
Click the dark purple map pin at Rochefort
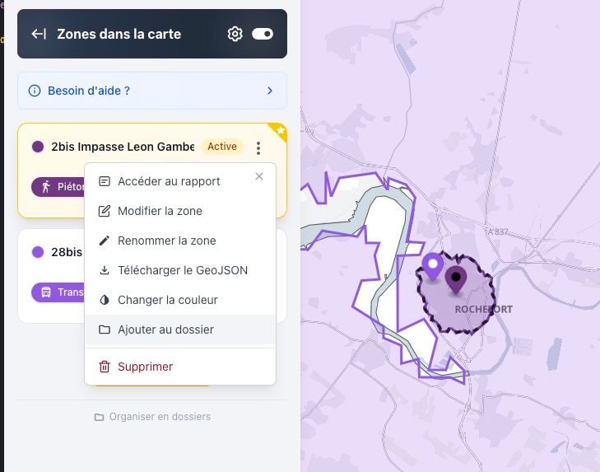(x=455, y=281)
